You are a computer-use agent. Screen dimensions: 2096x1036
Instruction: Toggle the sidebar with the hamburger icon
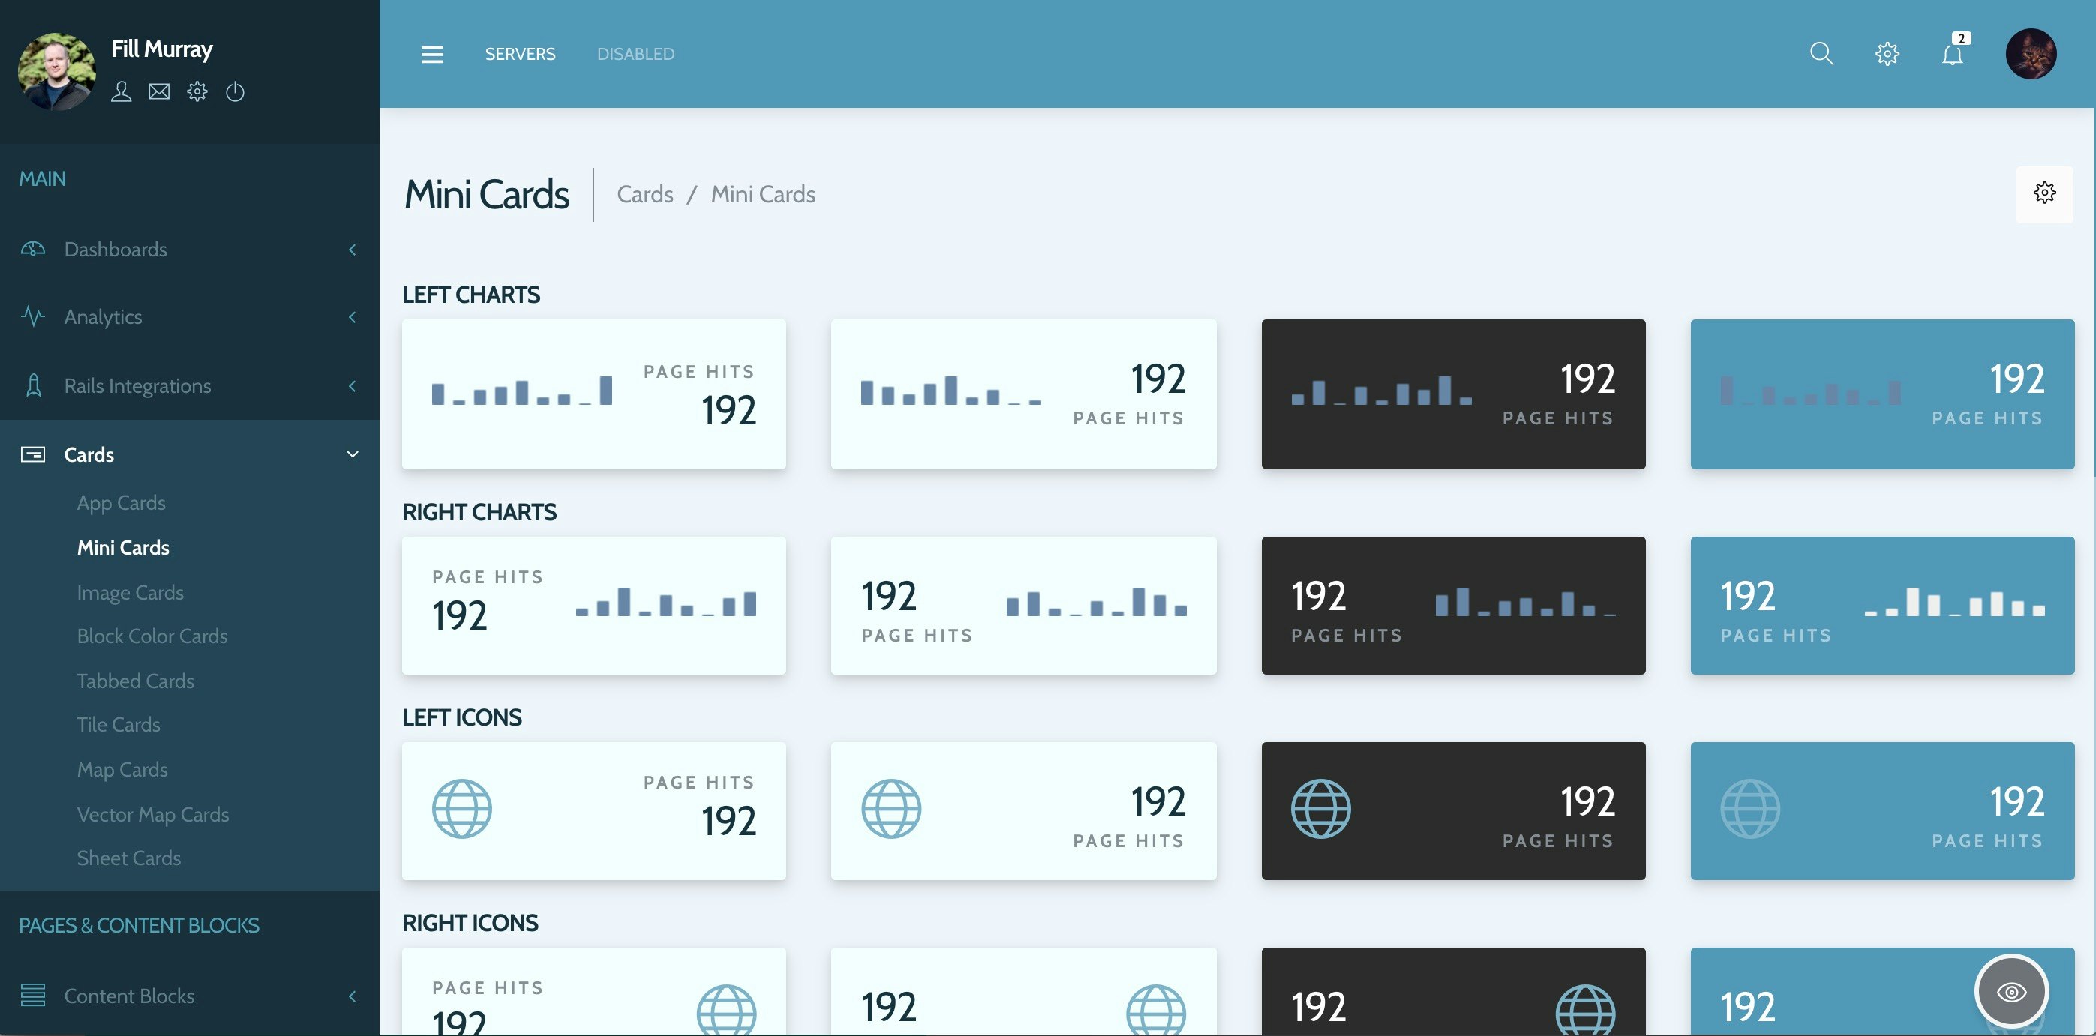(432, 54)
